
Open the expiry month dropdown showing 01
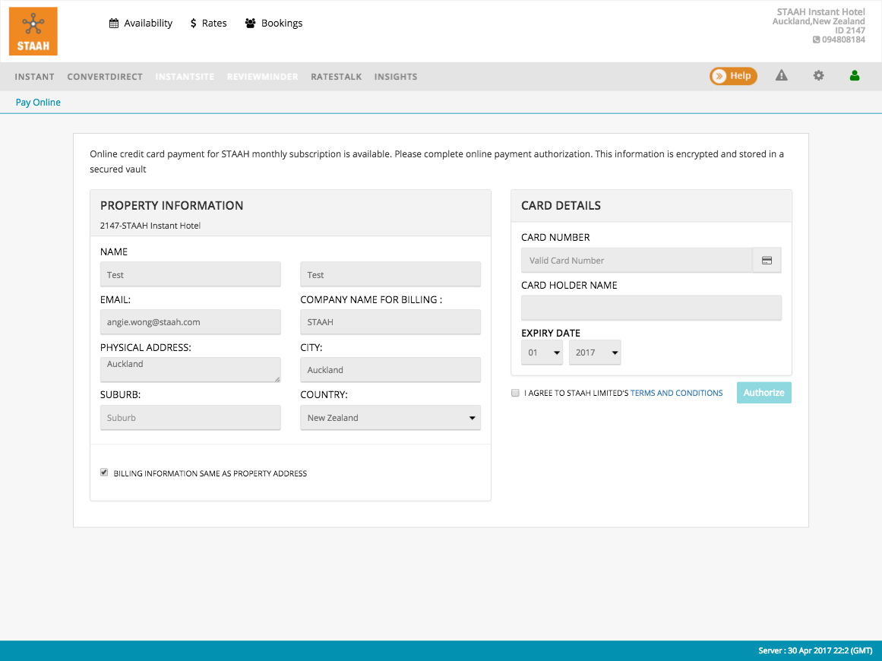pos(542,353)
